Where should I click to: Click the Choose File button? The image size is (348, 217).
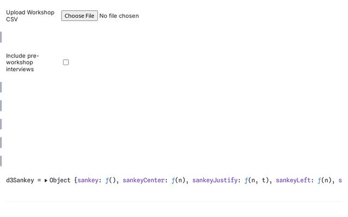(79, 16)
